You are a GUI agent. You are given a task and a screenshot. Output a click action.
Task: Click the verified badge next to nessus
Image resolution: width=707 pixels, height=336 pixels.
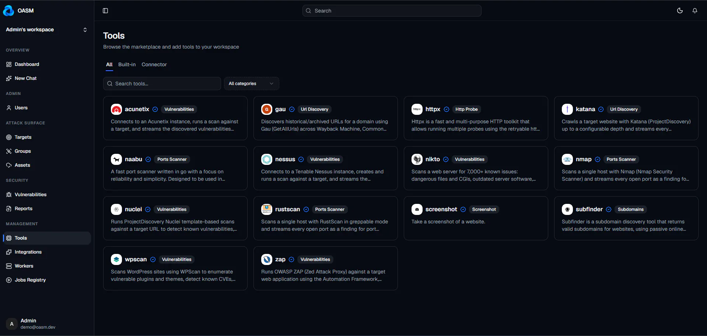301,159
